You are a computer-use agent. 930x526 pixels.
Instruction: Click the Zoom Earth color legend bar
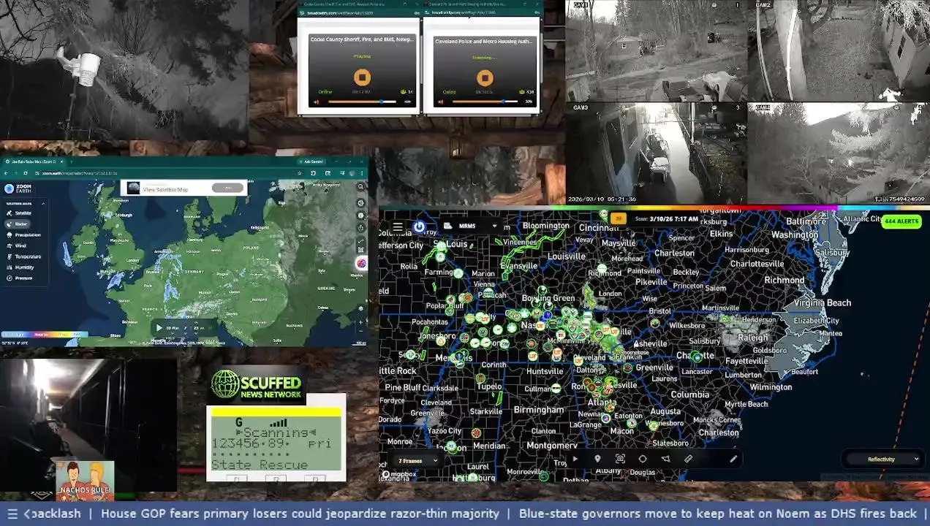click(x=44, y=335)
